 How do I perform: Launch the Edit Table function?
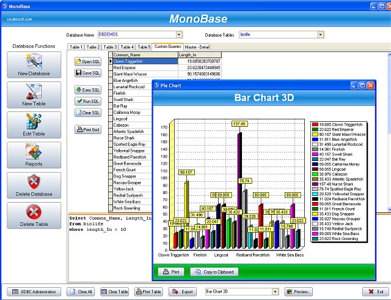34,125
